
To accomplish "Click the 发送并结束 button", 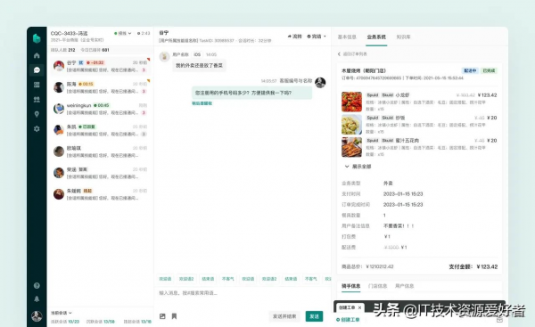I will pos(284,316).
